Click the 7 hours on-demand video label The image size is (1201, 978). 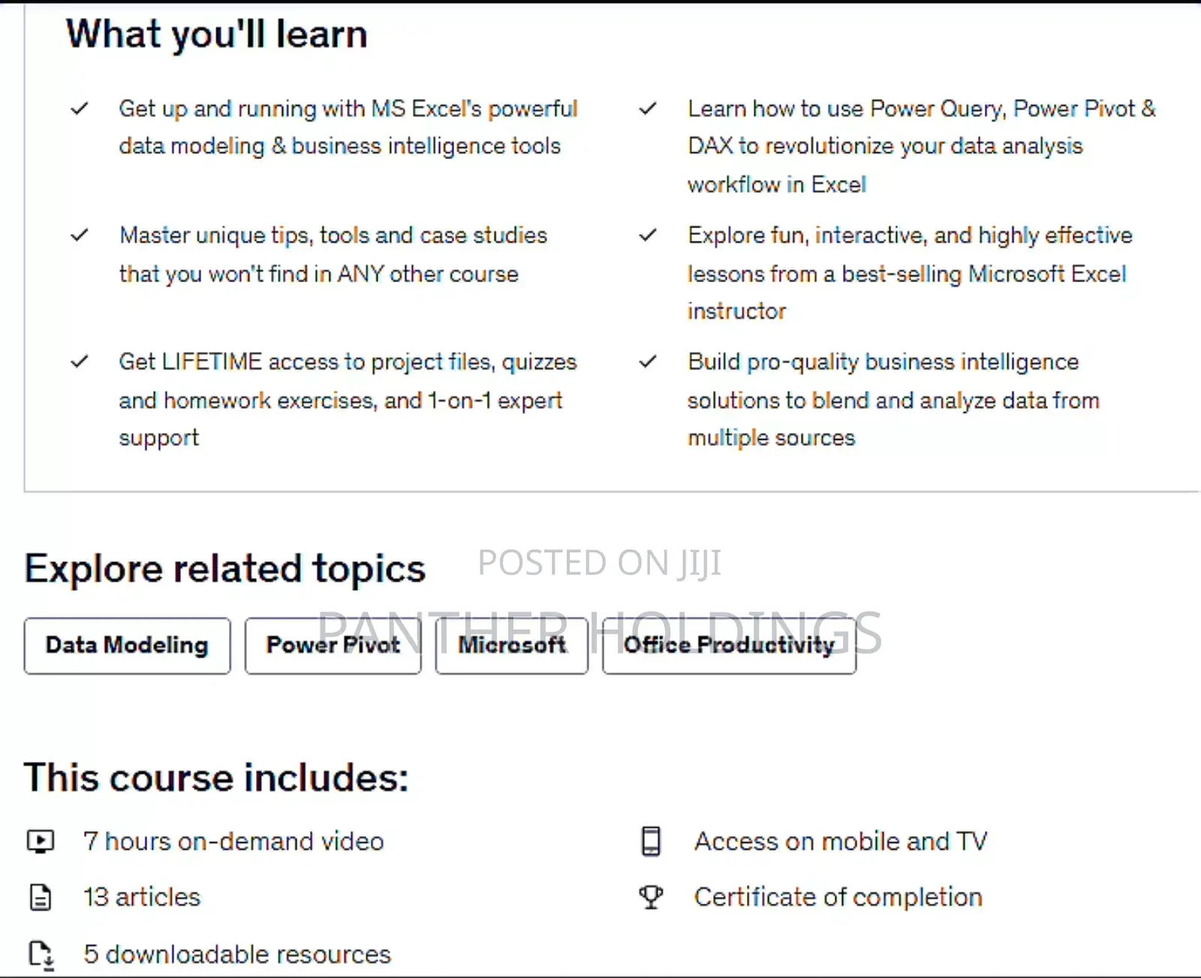click(233, 841)
